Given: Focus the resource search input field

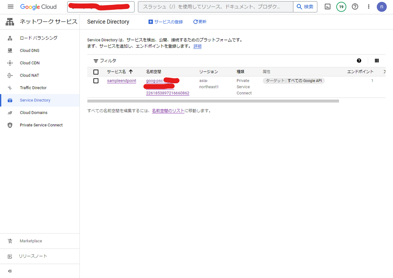Looking at the screenshot, I should [x=215, y=7].
